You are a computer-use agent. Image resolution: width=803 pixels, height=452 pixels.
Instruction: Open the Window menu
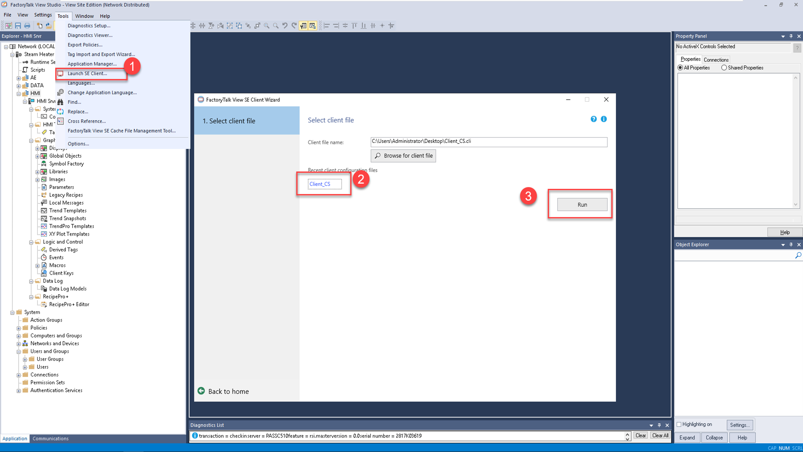[x=84, y=16]
